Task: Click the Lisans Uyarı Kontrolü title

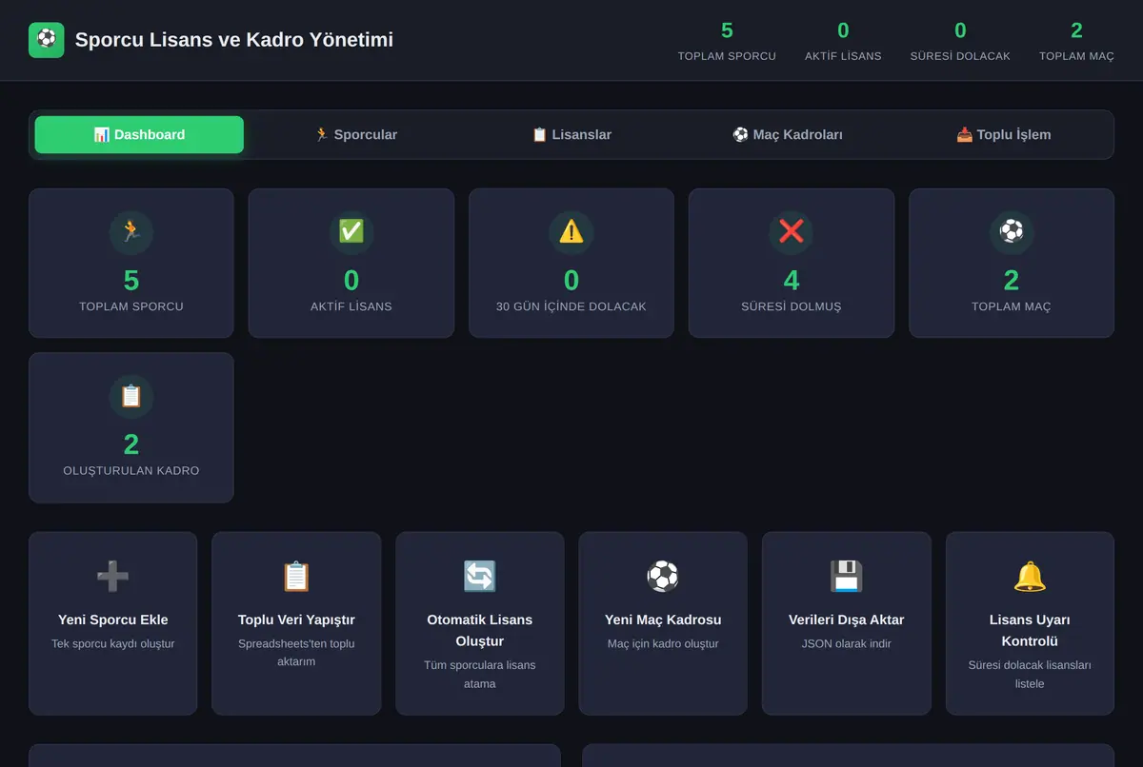Action: 1030,630
